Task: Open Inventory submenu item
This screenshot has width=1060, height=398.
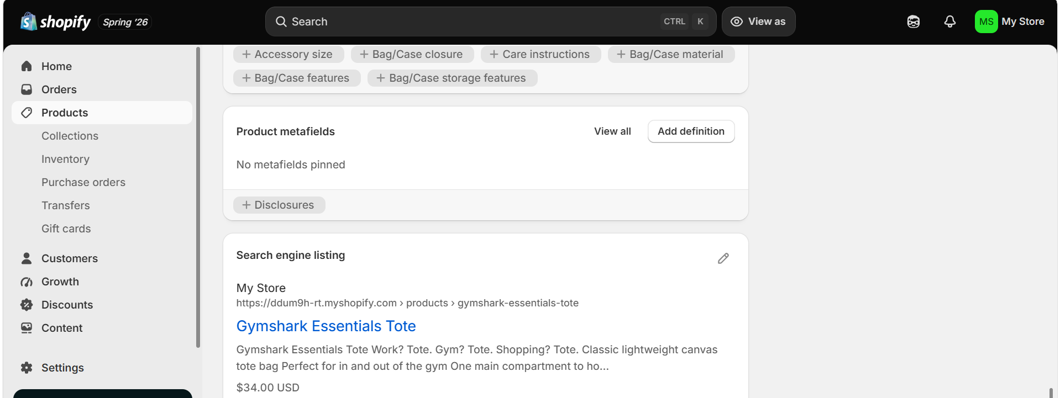Action: coord(65,159)
